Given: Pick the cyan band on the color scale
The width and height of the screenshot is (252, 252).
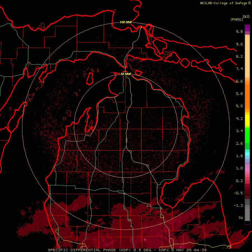Looking at the screenshot, I should [x=247, y=154].
